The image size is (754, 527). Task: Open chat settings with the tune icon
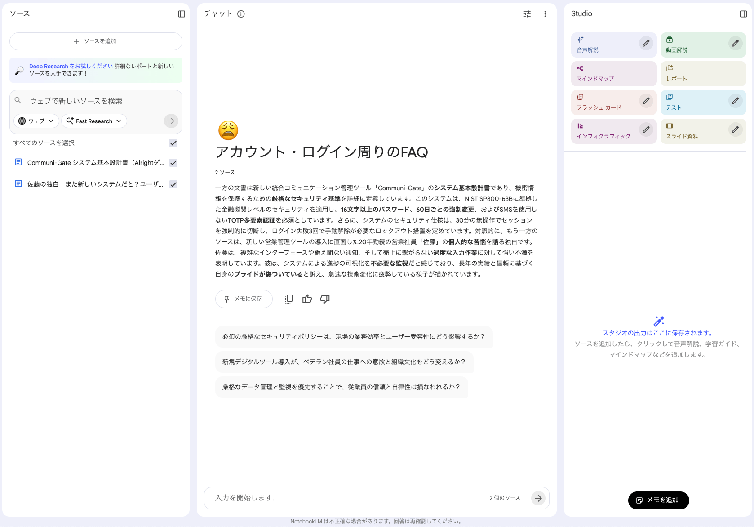(x=527, y=14)
